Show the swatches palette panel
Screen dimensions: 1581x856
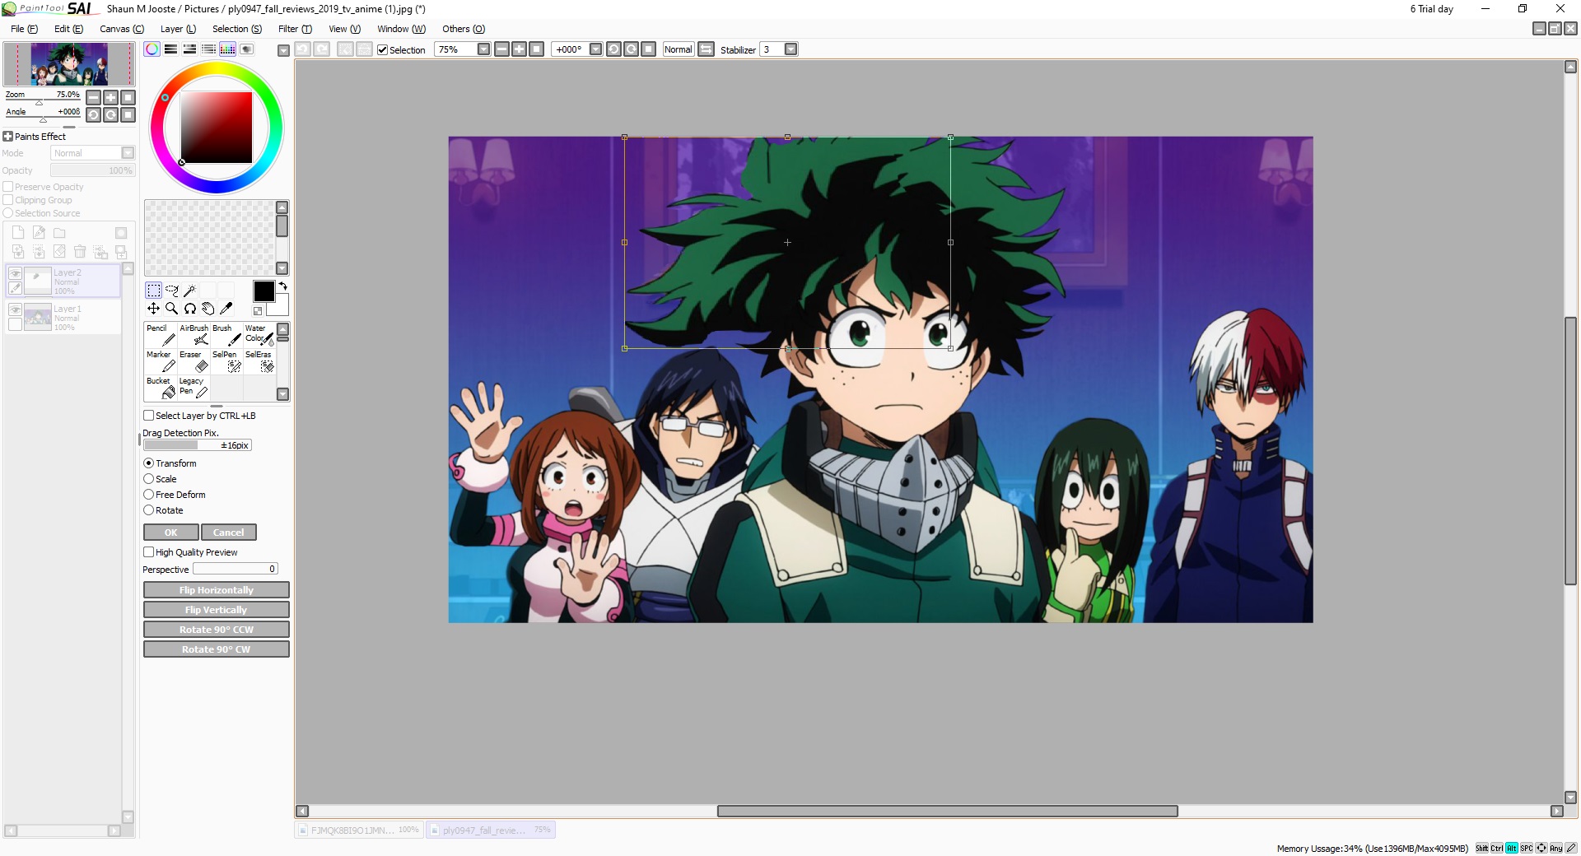[x=227, y=49]
